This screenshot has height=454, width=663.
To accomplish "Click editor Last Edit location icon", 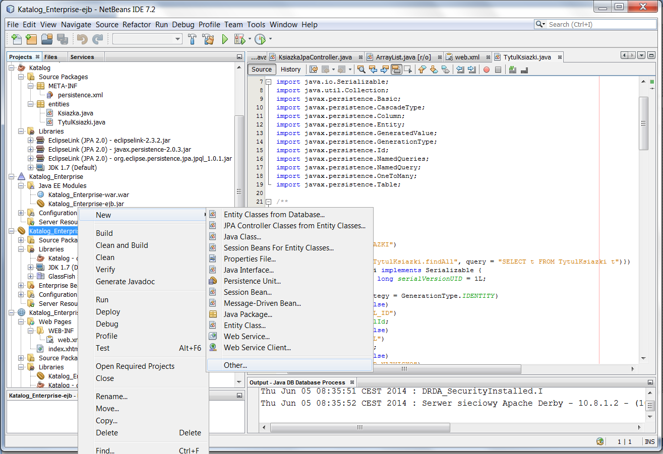I will click(x=314, y=70).
